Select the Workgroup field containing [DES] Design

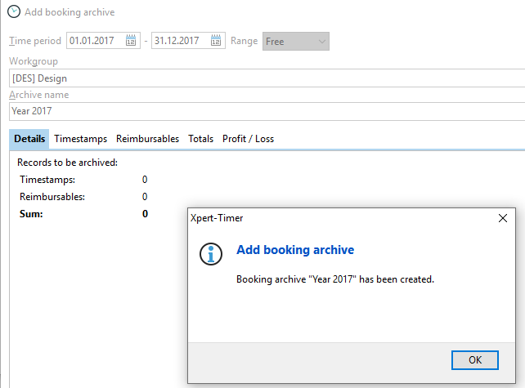click(262, 78)
